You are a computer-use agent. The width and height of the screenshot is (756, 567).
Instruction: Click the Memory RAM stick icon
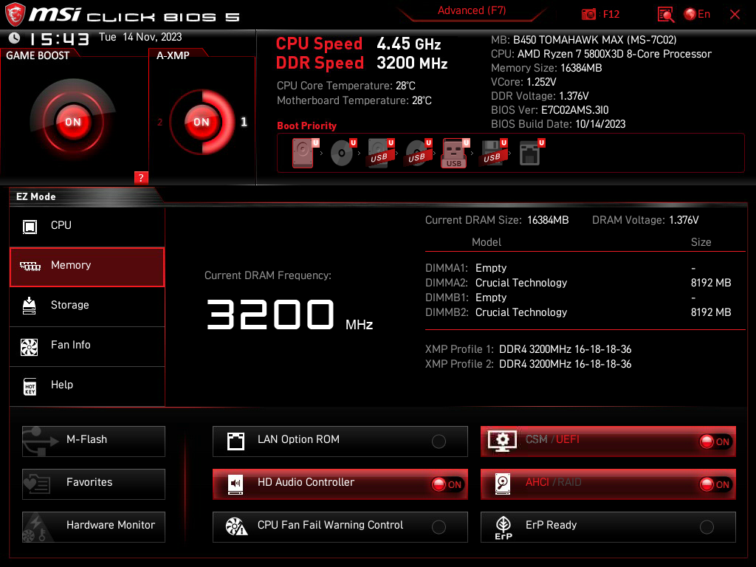click(30, 266)
